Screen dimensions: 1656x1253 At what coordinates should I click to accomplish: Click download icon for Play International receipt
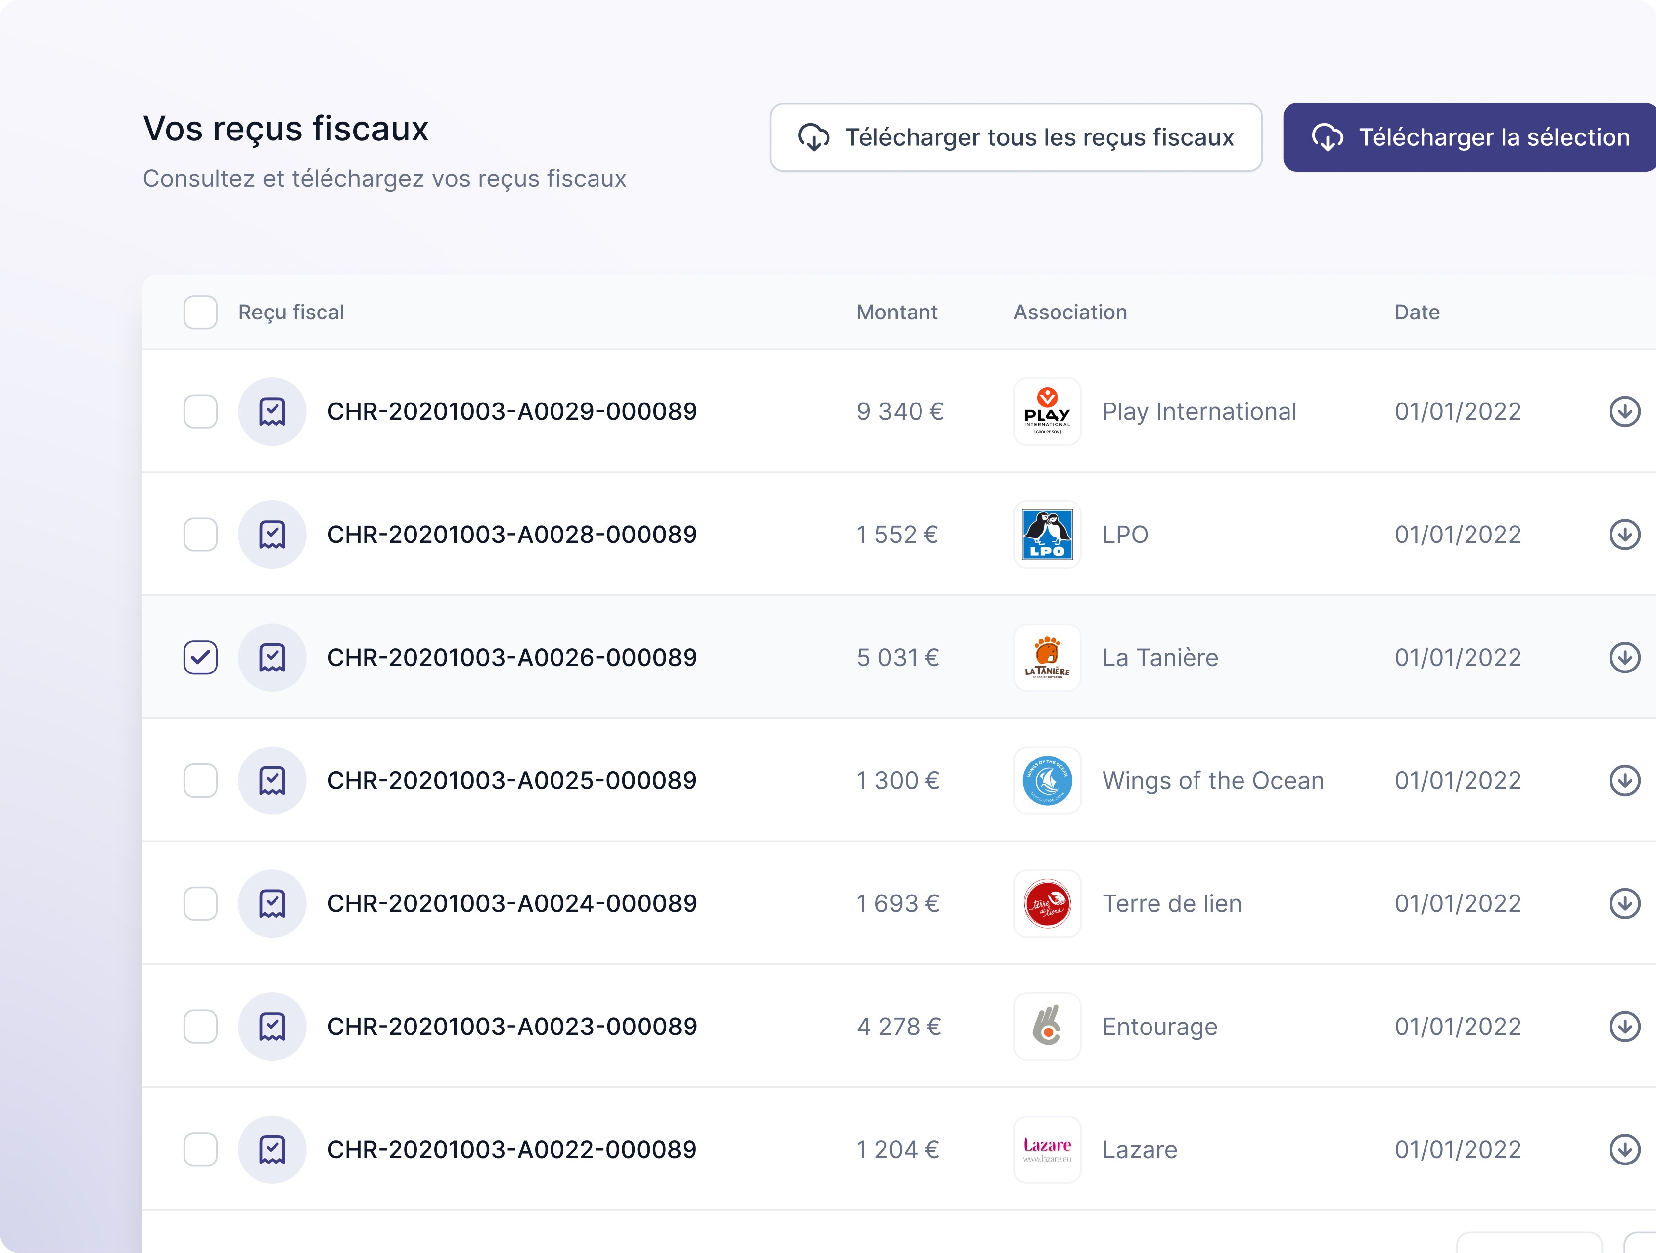click(1624, 412)
